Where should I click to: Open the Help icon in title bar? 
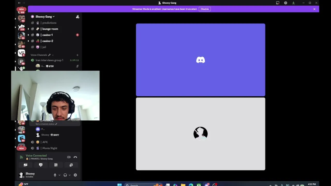[x=285, y=3]
